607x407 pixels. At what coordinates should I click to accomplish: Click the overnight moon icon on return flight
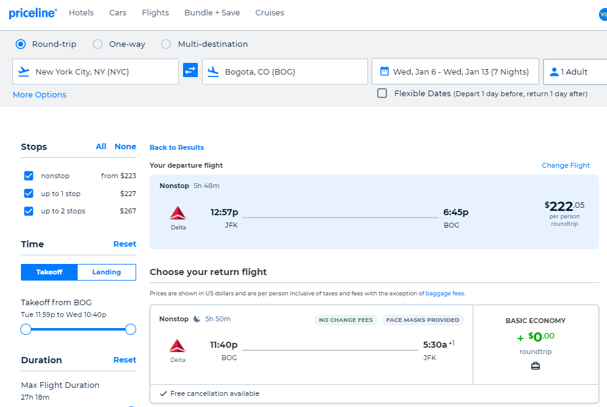[x=197, y=319]
